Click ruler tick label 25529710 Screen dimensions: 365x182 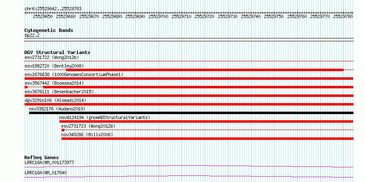(x=181, y=16)
